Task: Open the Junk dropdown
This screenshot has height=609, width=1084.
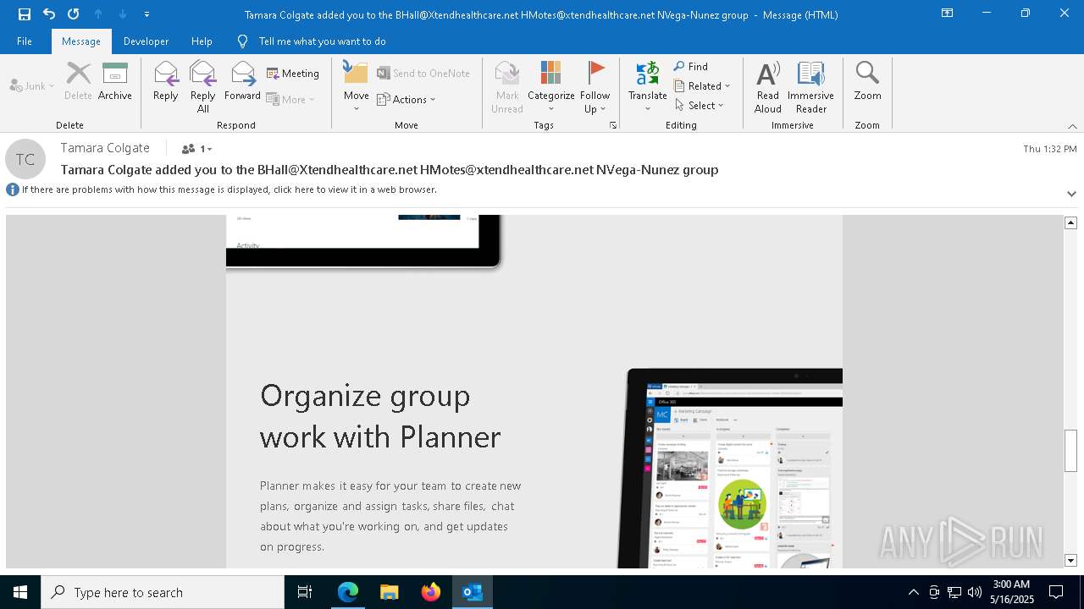Action: click(32, 85)
